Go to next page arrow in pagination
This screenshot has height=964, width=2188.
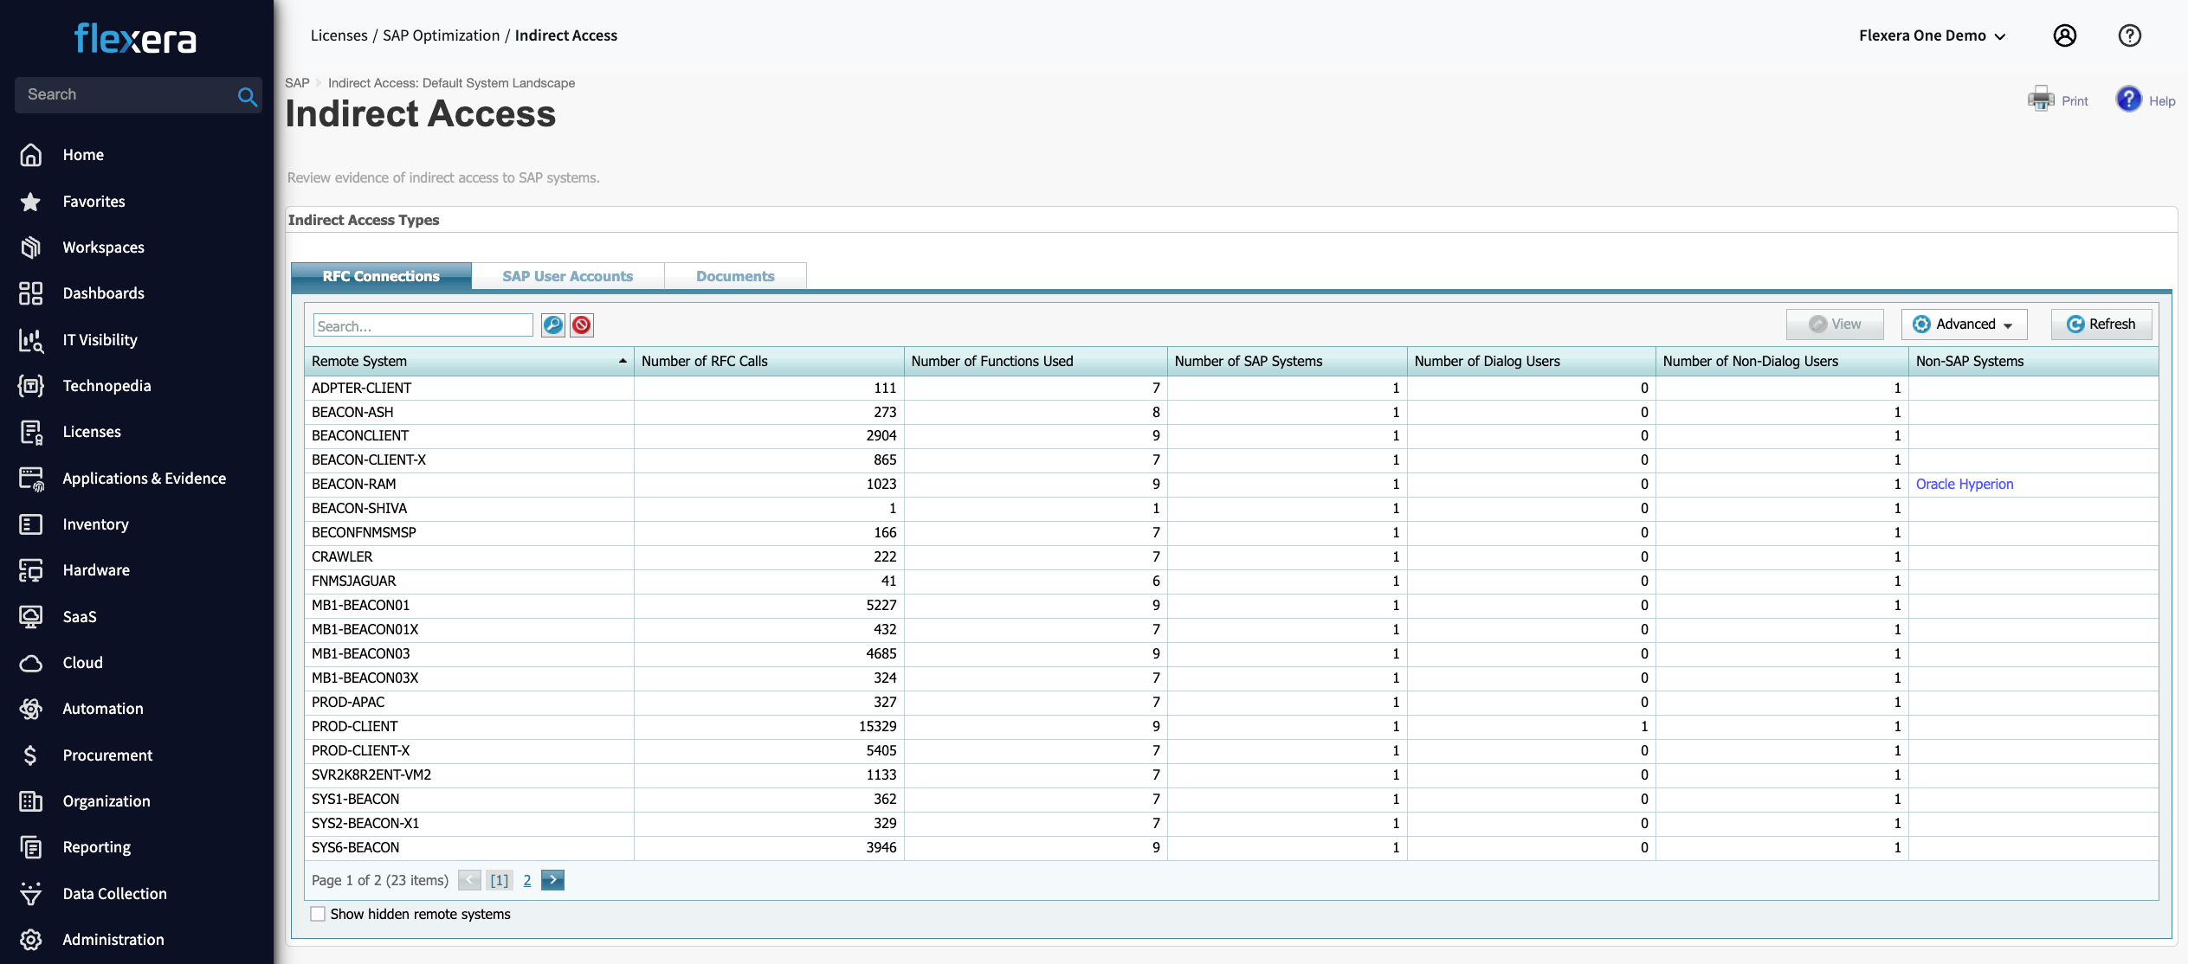(x=552, y=880)
